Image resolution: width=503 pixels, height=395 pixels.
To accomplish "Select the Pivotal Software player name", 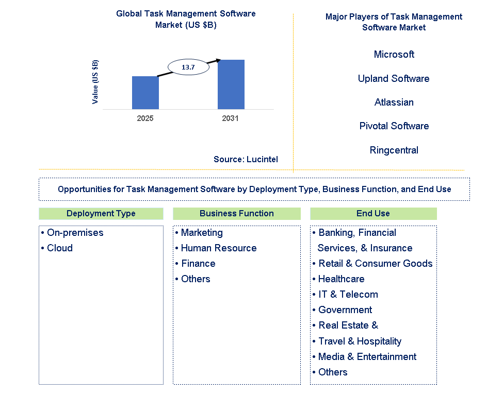I will [394, 126].
